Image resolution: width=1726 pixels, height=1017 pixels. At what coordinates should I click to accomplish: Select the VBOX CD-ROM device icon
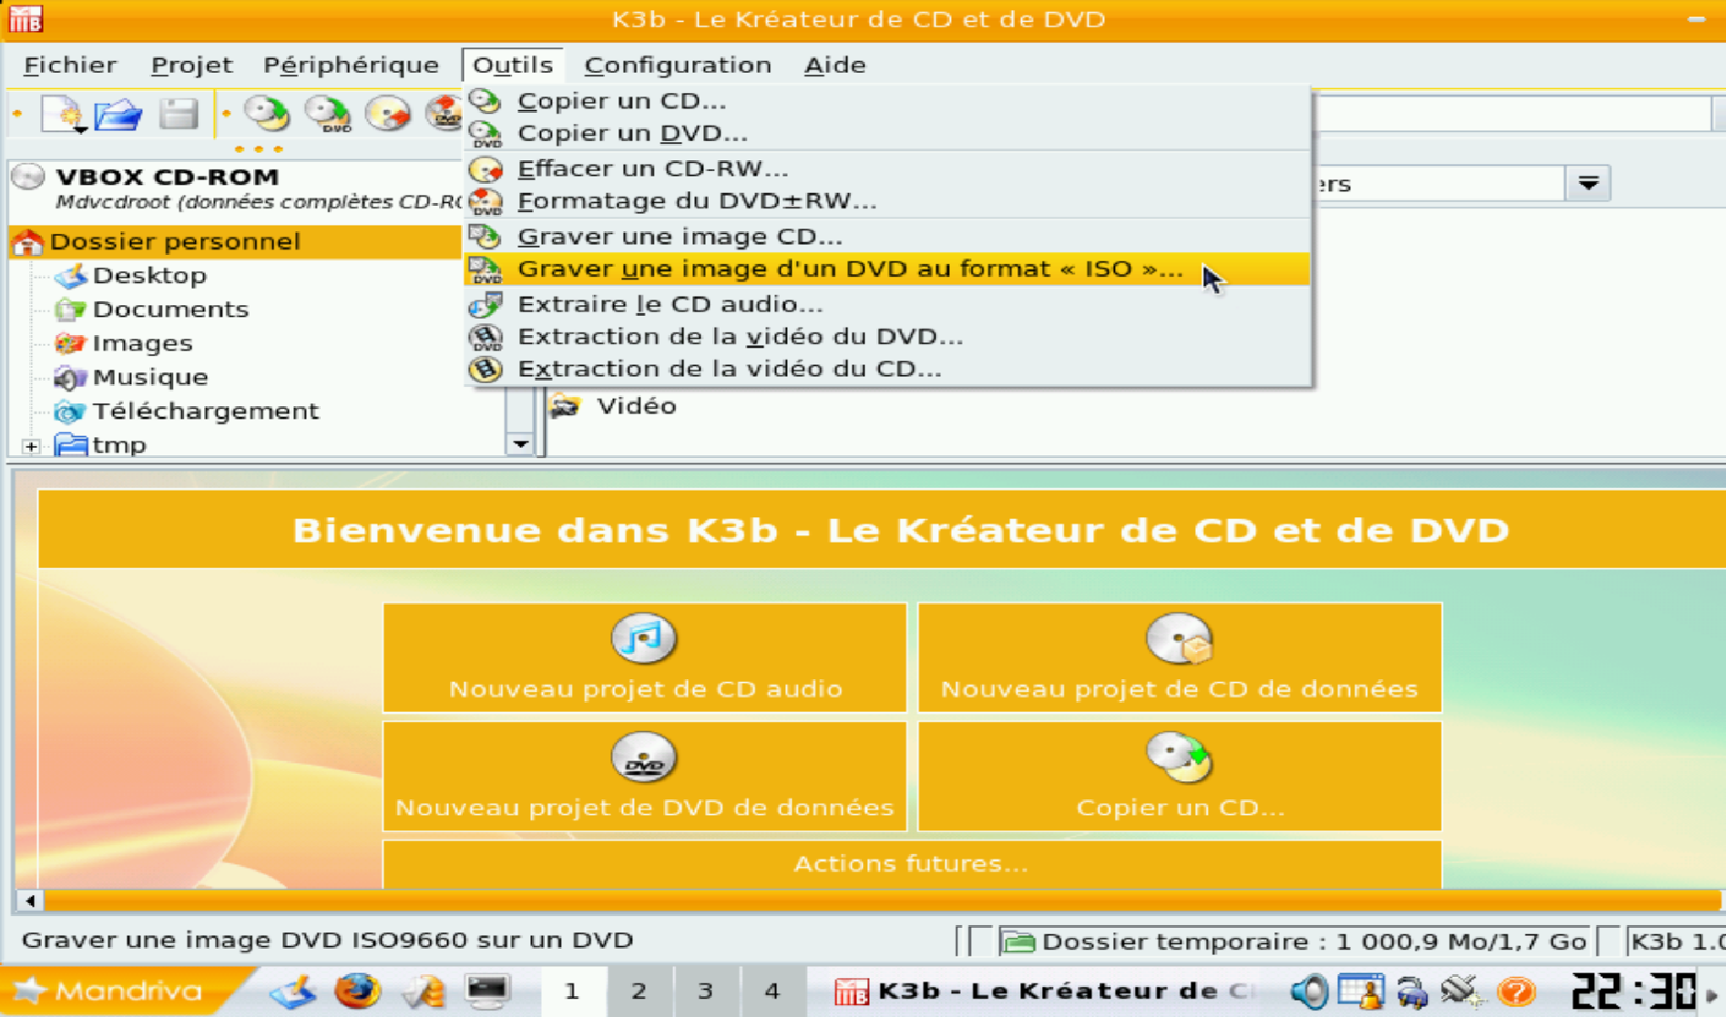pos(29,176)
